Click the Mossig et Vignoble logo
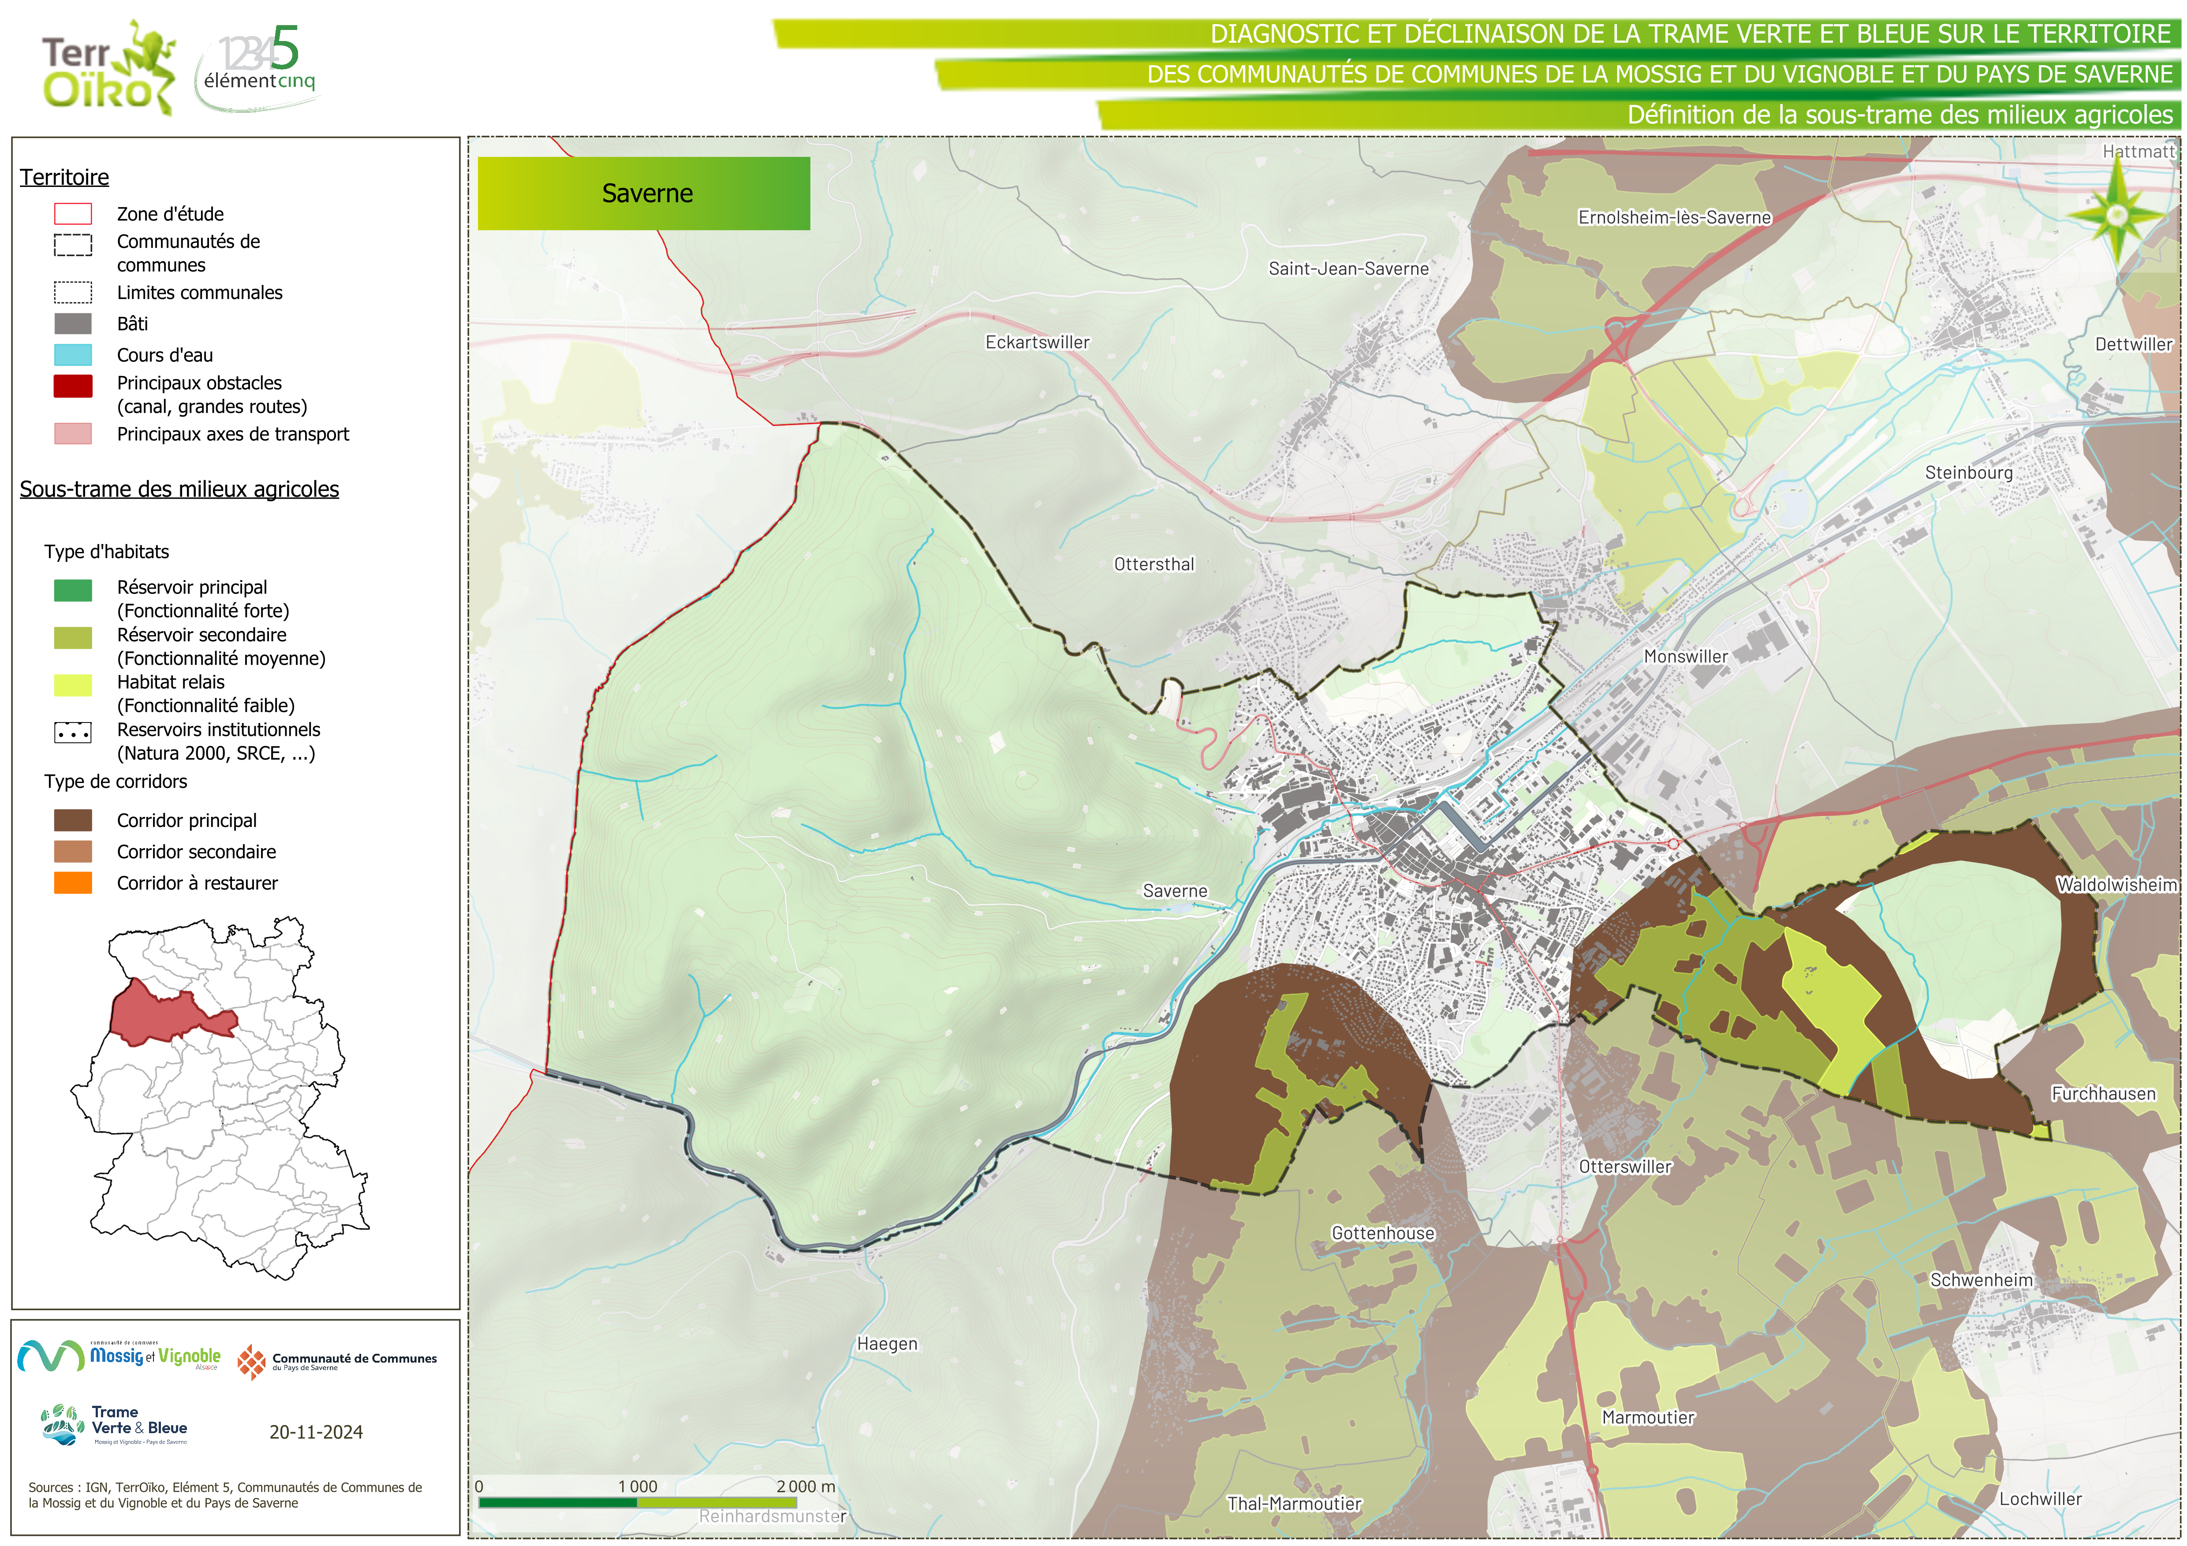Screen dimensions: 2187x1546 120,1356
